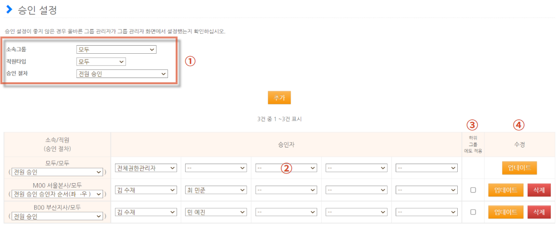This screenshot has width=557, height=225.
Task: Open the 전원 승인 procedure dropdown for 부산지사
Action: point(58,216)
